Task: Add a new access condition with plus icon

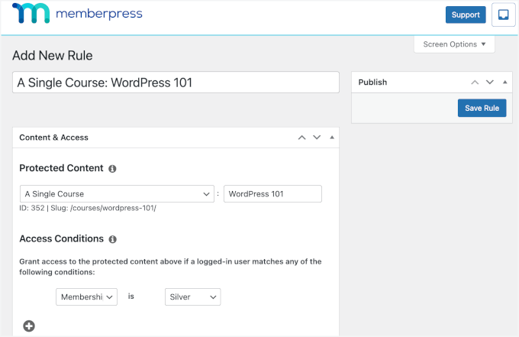Action: coord(29,326)
